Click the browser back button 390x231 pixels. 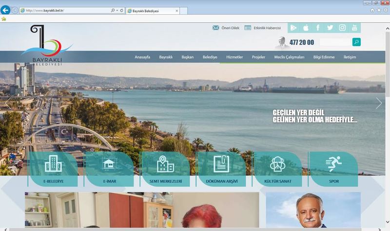[x=6, y=10]
